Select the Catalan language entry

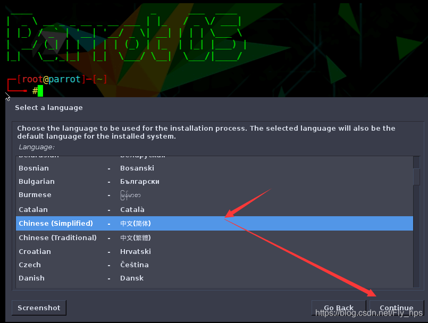[x=214, y=209]
